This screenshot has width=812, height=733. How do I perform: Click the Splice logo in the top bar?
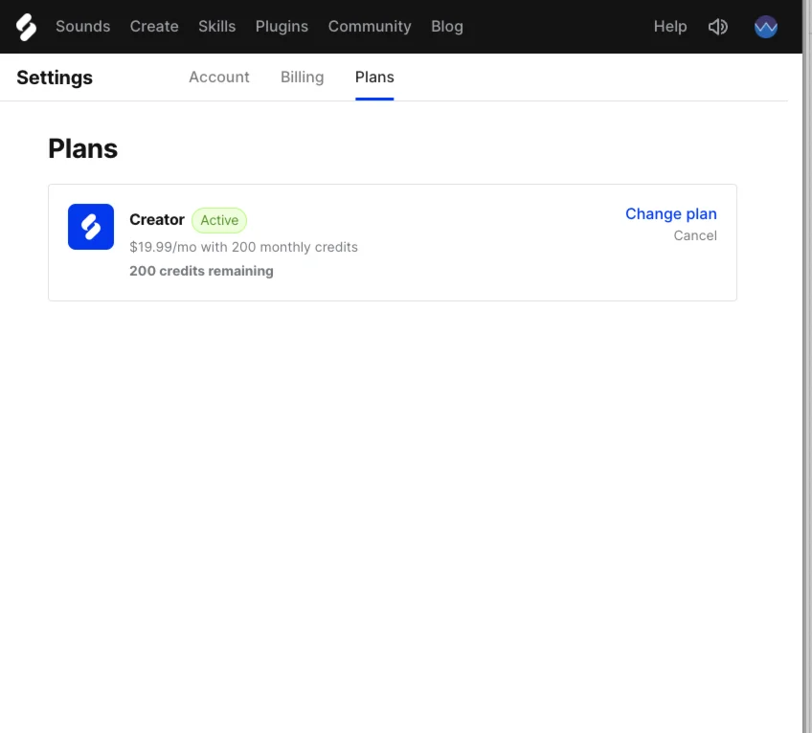26,27
